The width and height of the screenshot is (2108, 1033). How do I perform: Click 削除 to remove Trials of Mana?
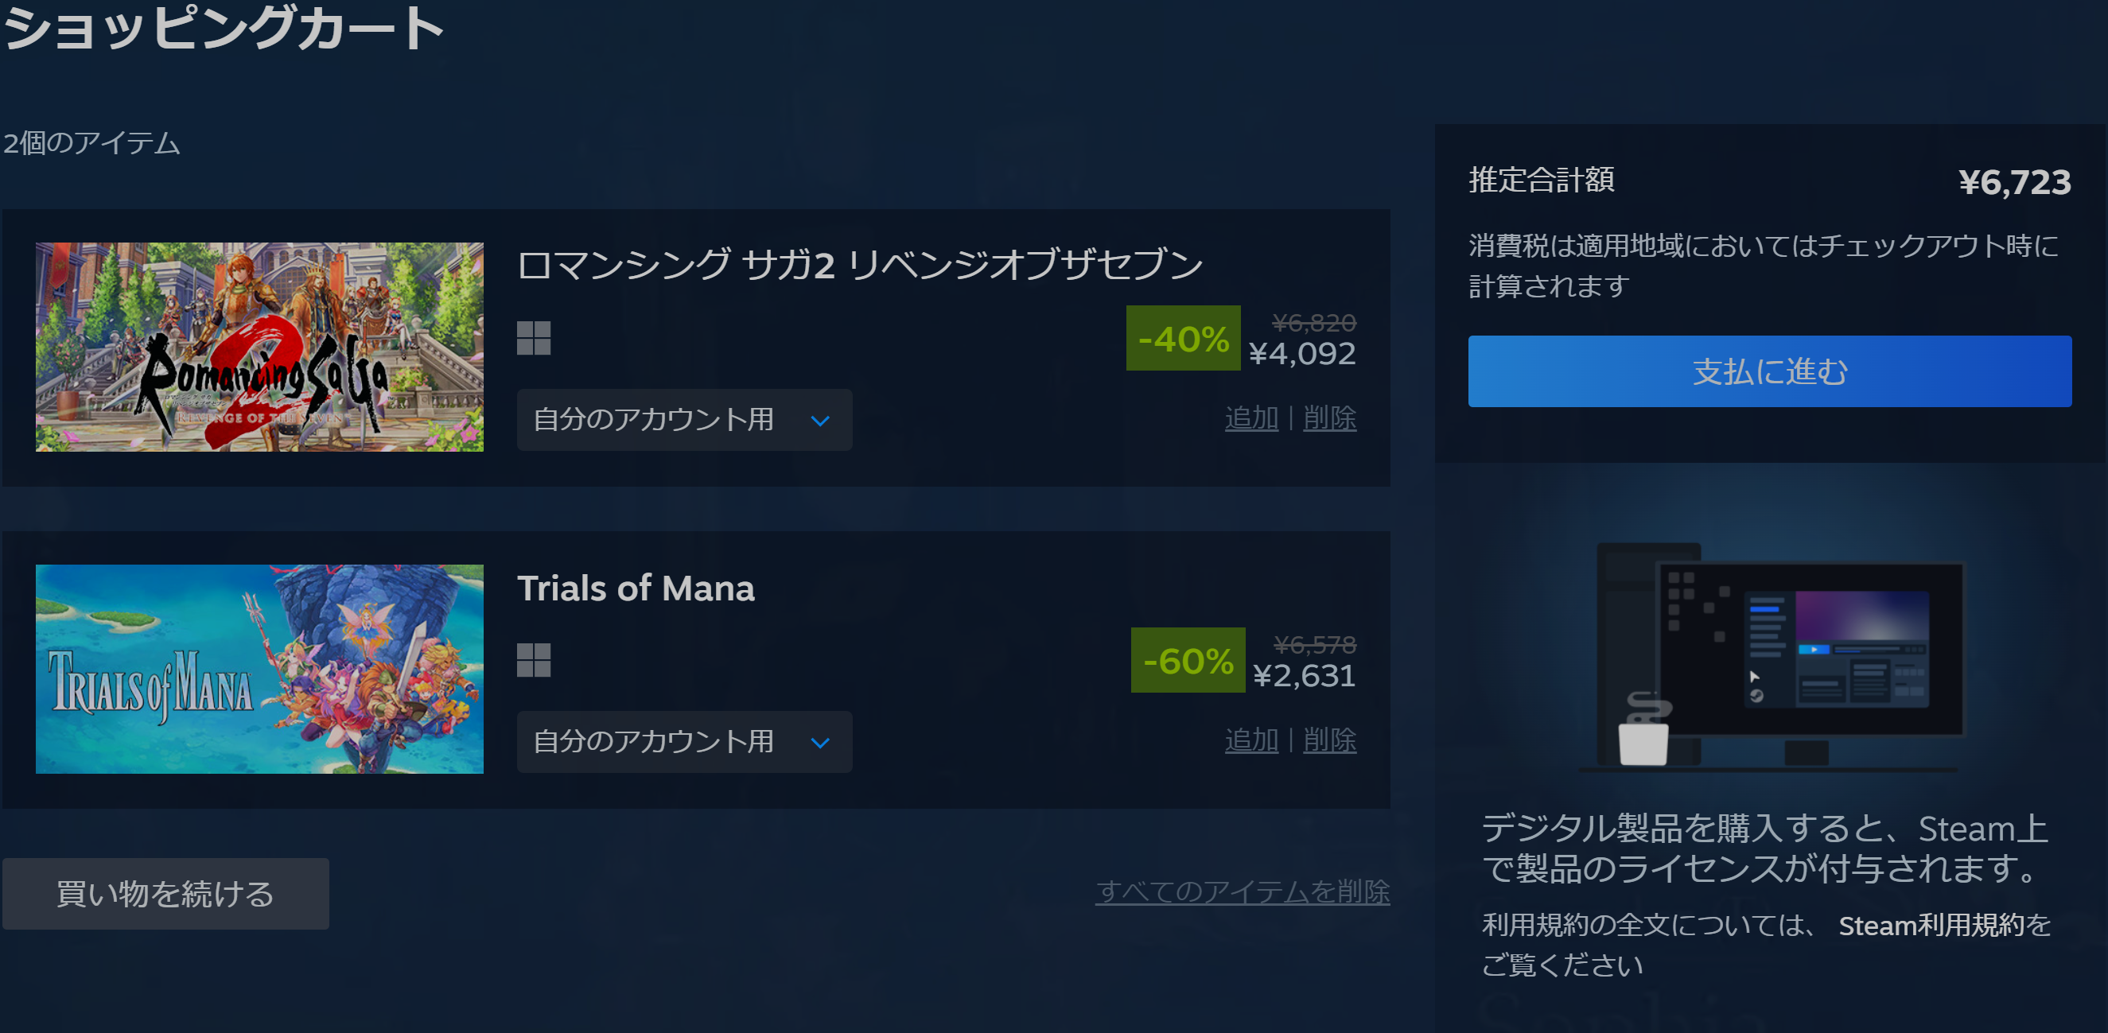[x=1329, y=740]
